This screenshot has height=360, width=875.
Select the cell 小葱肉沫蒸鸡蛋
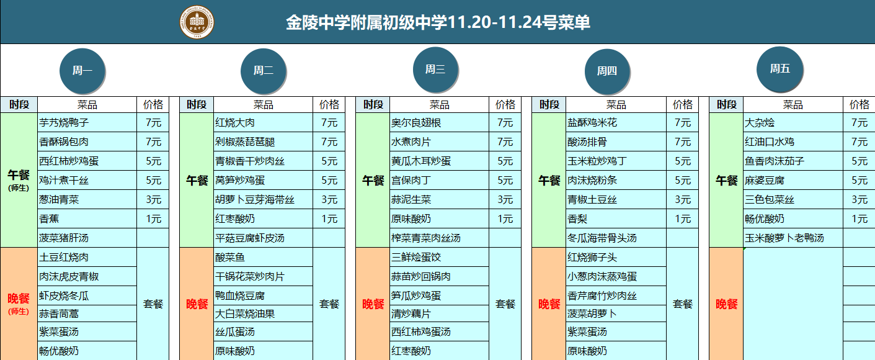tap(616, 276)
